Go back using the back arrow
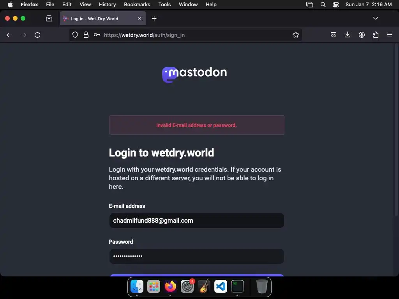Image resolution: width=399 pixels, height=299 pixels. pos(9,35)
